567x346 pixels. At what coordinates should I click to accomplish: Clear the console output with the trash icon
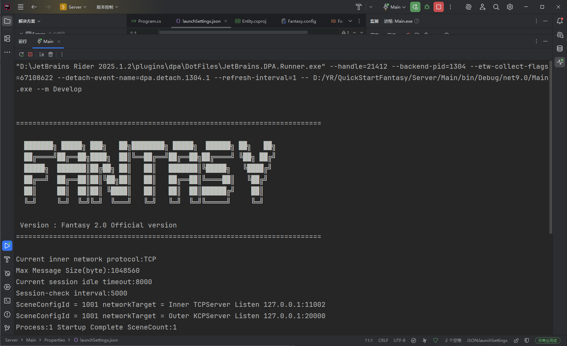coord(51,54)
